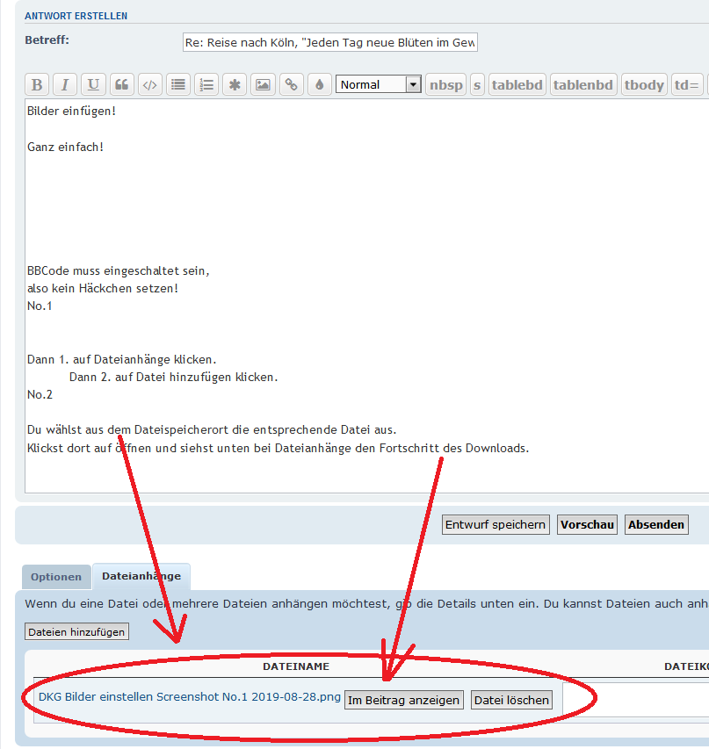Open the font color droplet picker
The width and height of the screenshot is (709, 749).
(319, 85)
